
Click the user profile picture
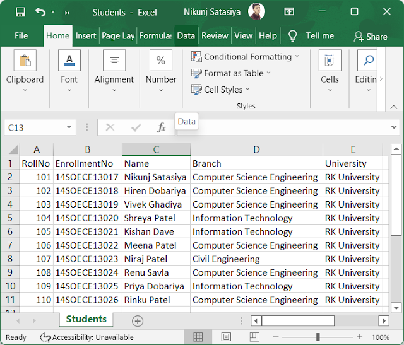[256, 11]
